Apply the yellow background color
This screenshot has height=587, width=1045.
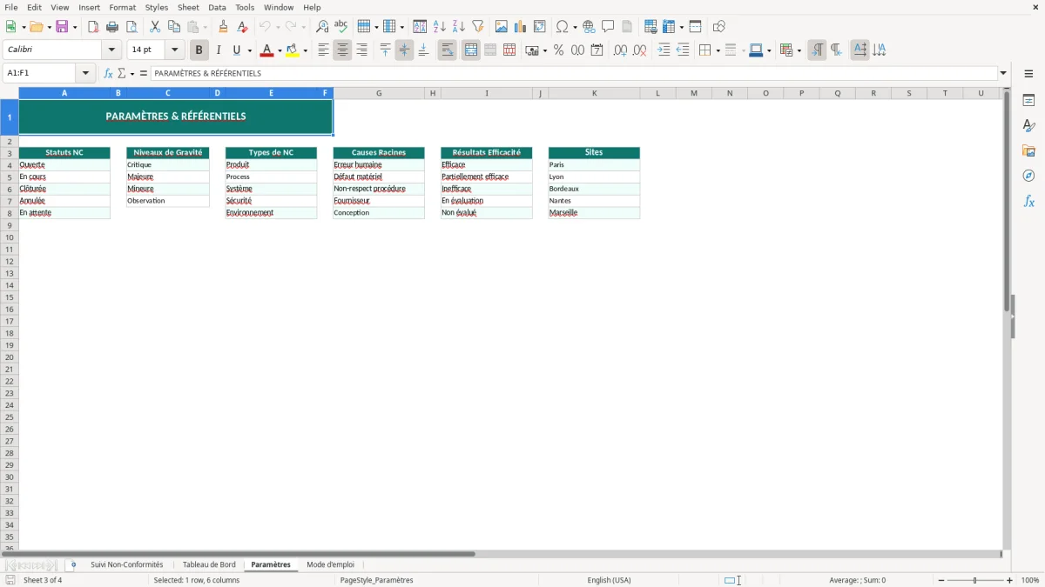pyautogui.click(x=293, y=50)
